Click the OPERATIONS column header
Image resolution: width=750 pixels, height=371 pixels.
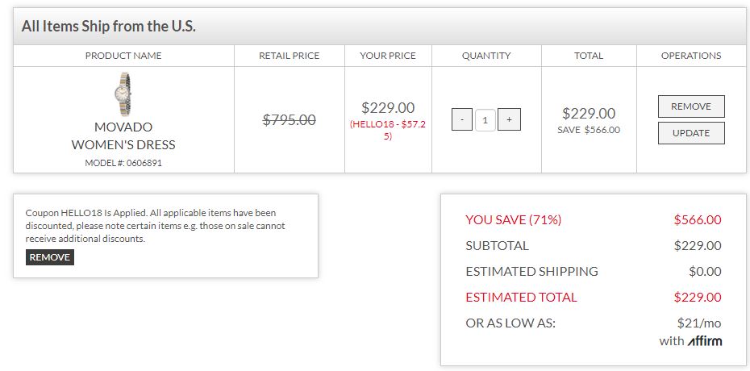[x=691, y=56]
